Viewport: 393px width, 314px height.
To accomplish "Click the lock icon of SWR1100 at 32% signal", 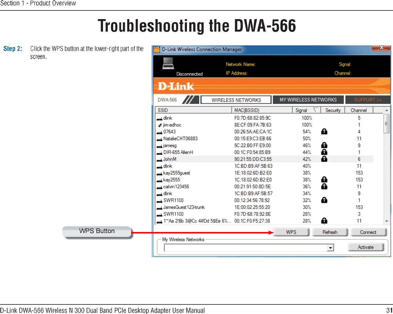I will click(x=324, y=200).
